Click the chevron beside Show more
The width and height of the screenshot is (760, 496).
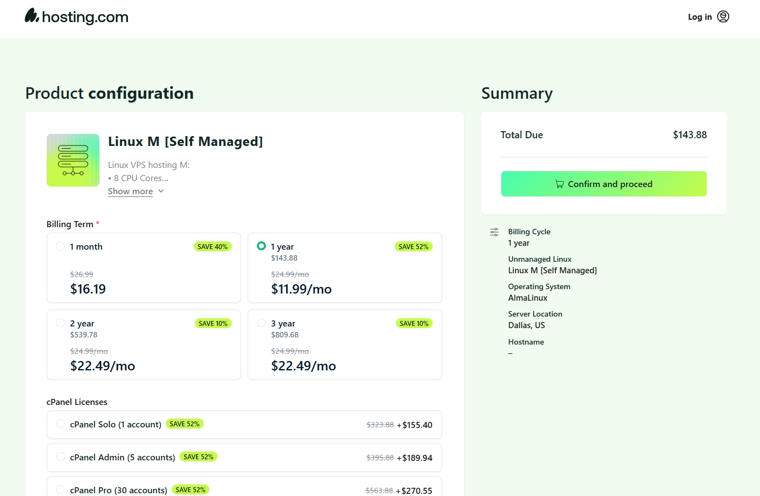161,191
